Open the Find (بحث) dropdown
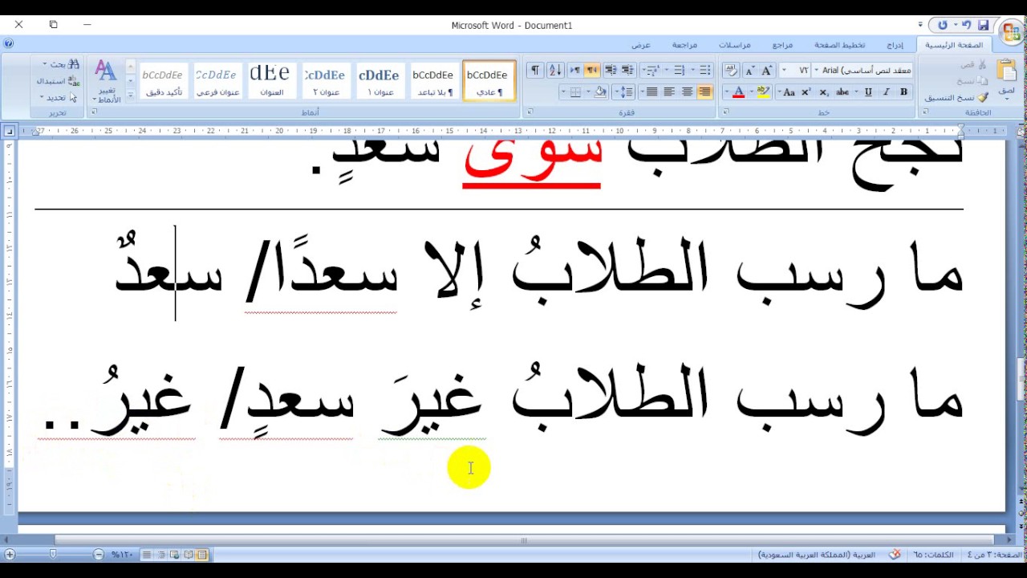The image size is (1027, 578). [x=61, y=64]
